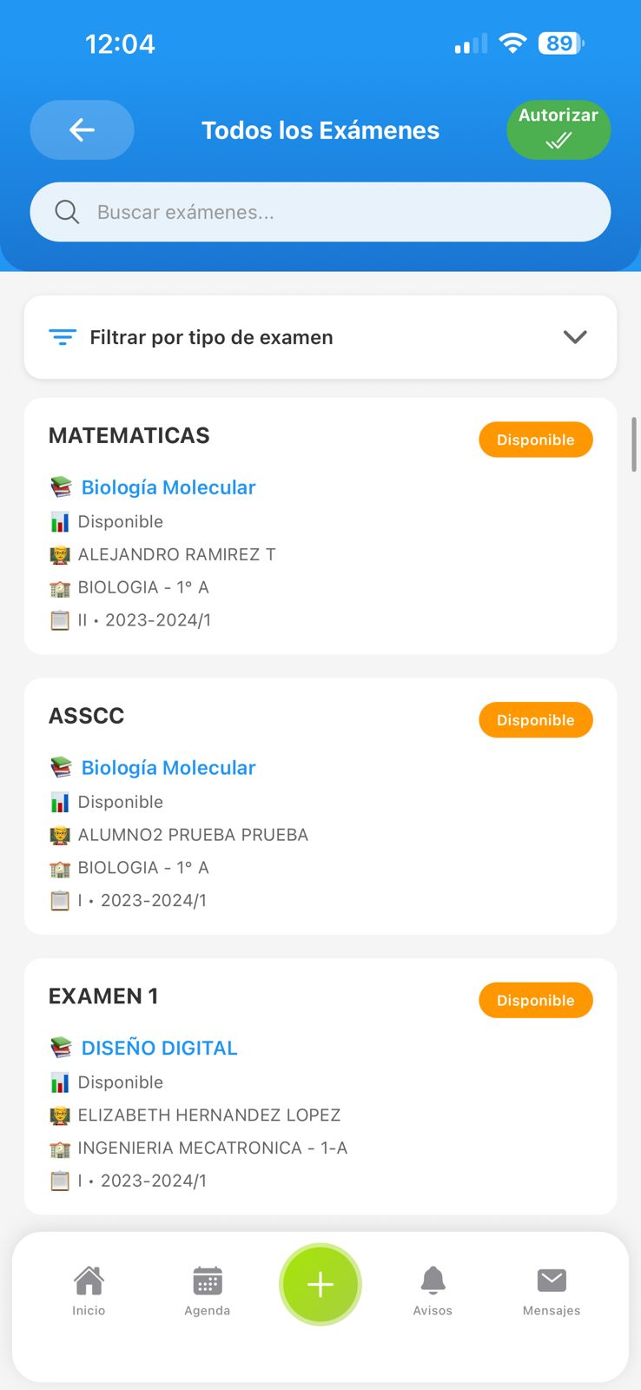Open Biología Molecular link in MATEMATICAS card
Image resolution: width=641 pixels, height=1390 pixels.
tap(169, 487)
